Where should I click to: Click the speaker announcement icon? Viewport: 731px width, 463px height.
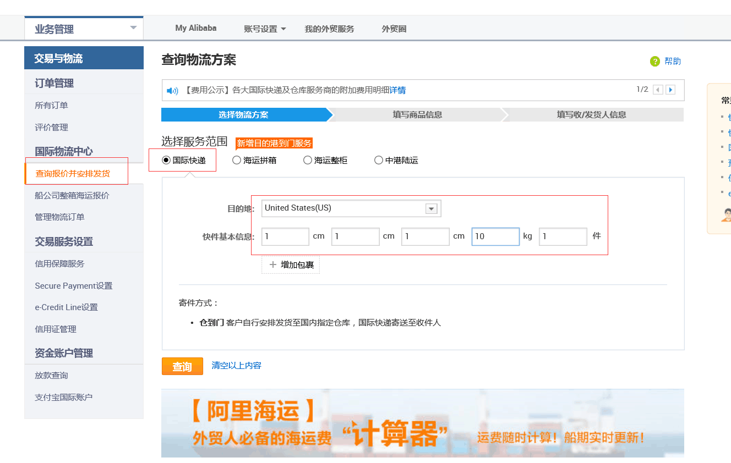click(x=172, y=91)
